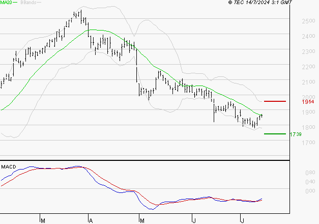This screenshot has width=319, height=224.
Task: Click the green support level line
Action: (275, 134)
